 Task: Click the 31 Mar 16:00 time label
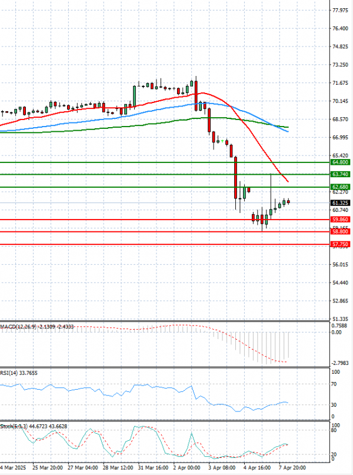point(153,468)
